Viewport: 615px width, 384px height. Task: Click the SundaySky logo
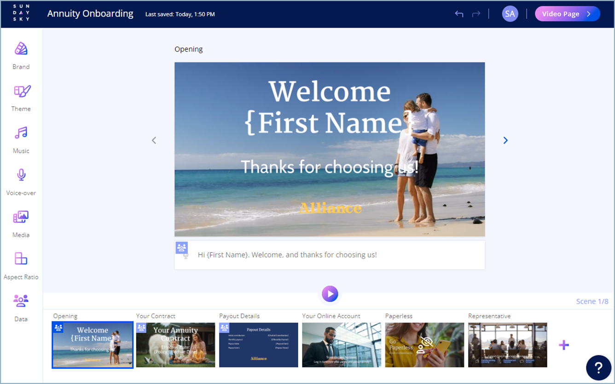[21, 14]
